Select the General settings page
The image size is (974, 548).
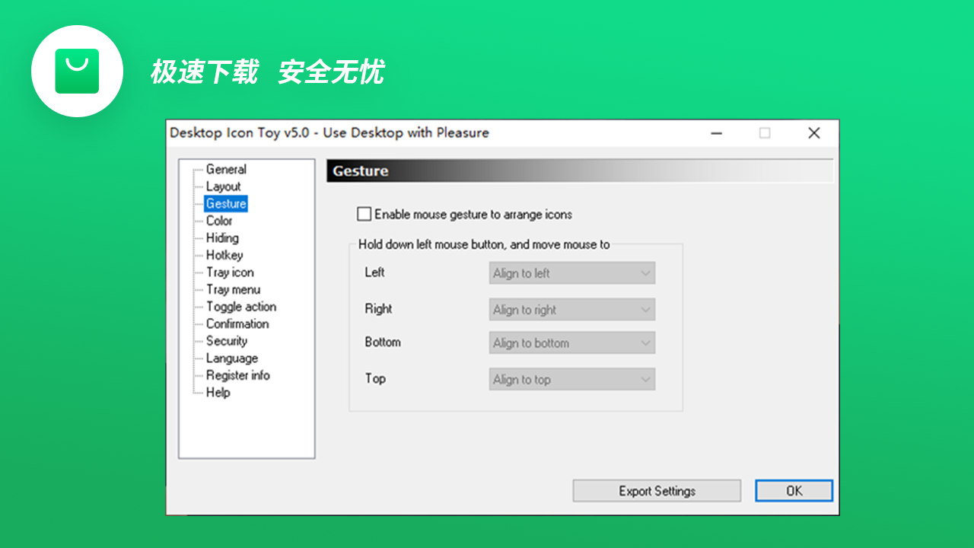point(225,169)
